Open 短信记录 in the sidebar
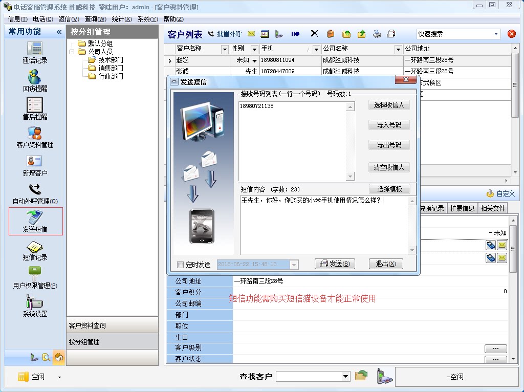 [x=35, y=250]
